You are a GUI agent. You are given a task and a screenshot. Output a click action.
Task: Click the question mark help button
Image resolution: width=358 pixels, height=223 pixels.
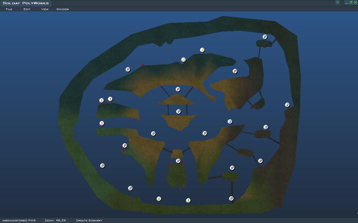(338, 3)
